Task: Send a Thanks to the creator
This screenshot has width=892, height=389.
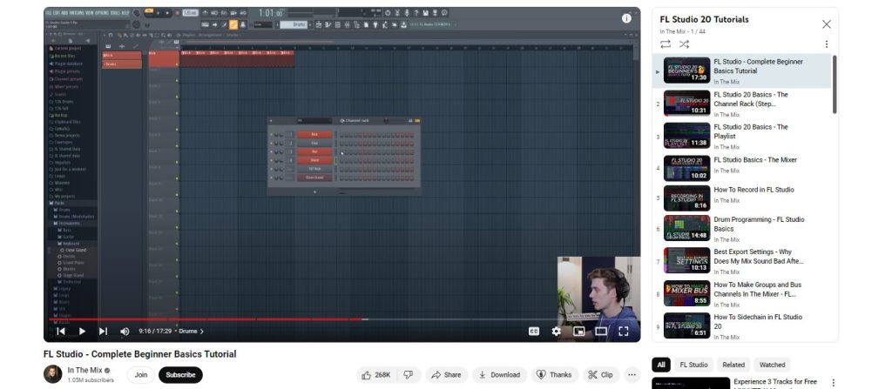Action: 555,375
